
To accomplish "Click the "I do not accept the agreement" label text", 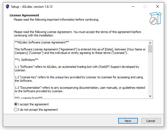I will click(38, 110).
